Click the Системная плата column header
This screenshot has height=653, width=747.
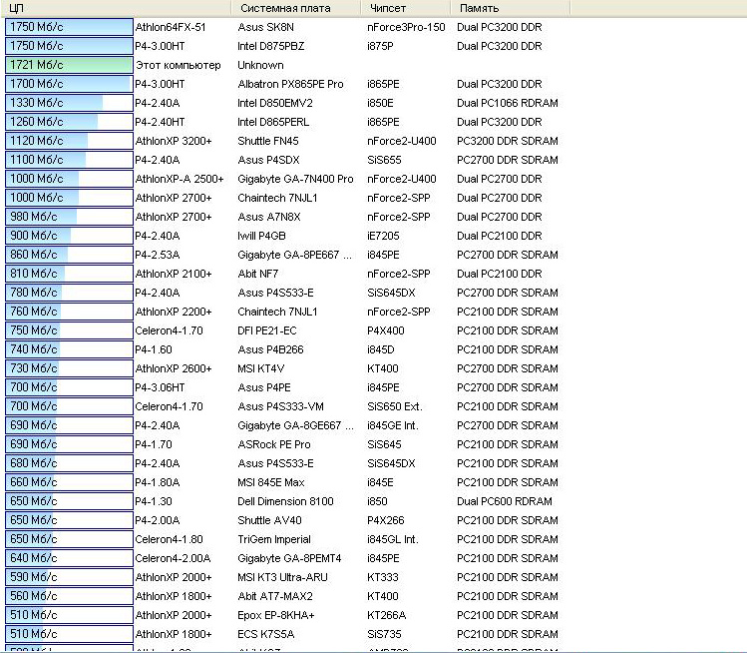296,8
